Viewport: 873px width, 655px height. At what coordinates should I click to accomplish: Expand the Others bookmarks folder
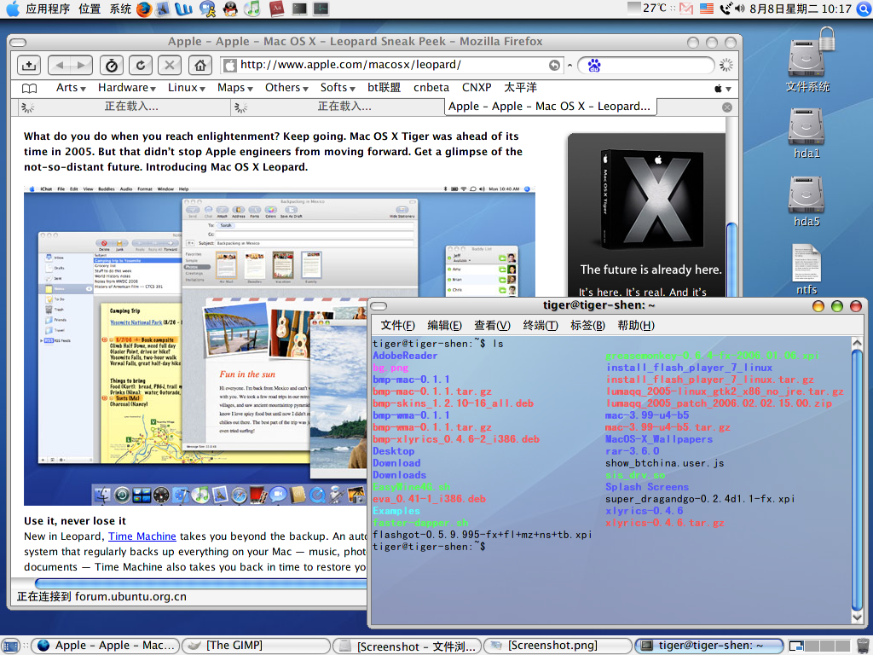point(286,88)
